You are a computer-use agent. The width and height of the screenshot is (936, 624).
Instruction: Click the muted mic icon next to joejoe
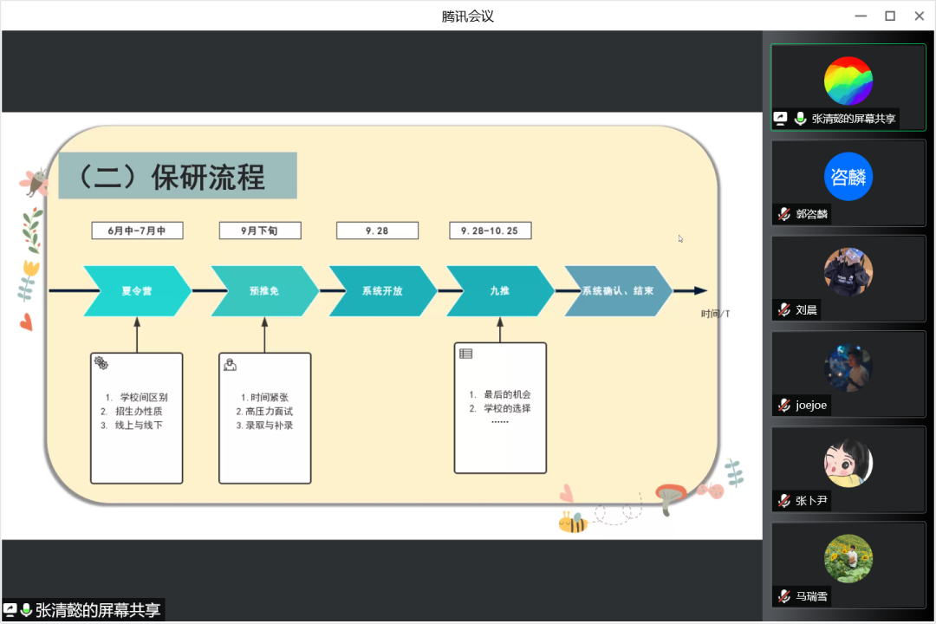pyautogui.click(x=784, y=405)
